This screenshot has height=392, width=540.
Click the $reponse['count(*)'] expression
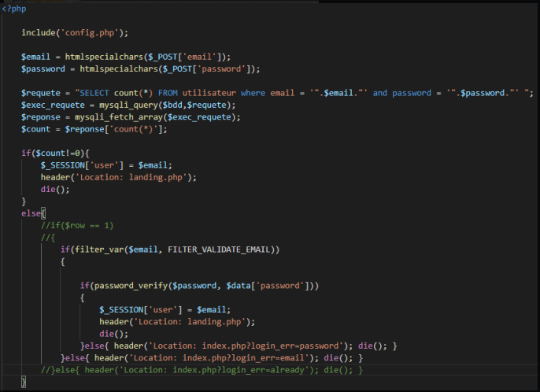[x=116, y=129]
